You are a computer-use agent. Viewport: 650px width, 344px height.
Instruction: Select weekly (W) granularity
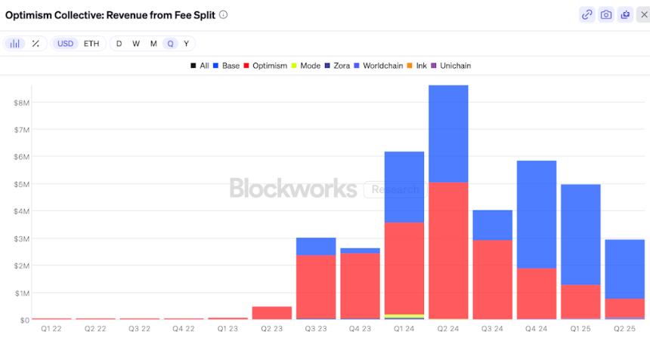[136, 44]
